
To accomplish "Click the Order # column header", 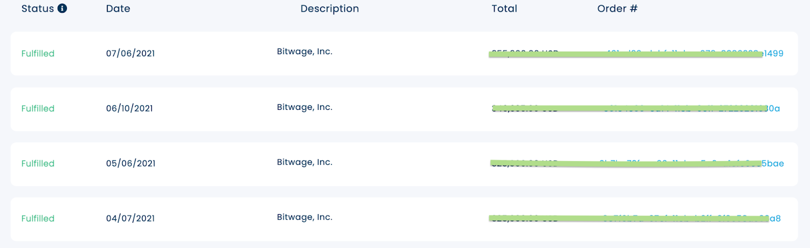I will click(617, 9).
